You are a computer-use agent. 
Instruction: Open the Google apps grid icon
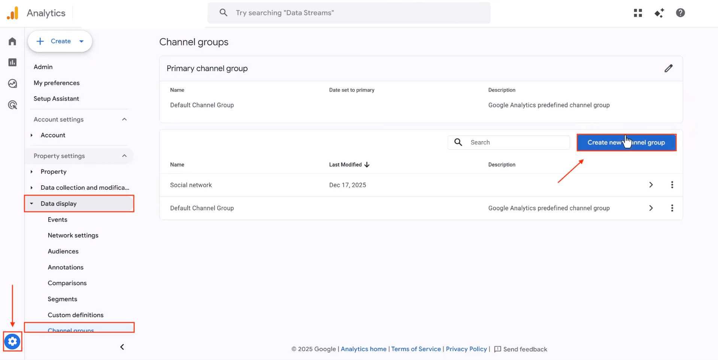tap(638, 13)
